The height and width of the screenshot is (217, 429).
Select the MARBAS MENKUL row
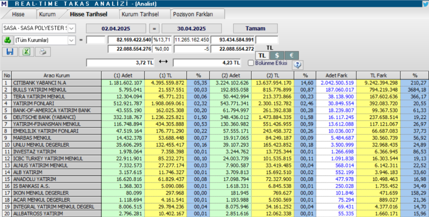click(x=215, y=138)
